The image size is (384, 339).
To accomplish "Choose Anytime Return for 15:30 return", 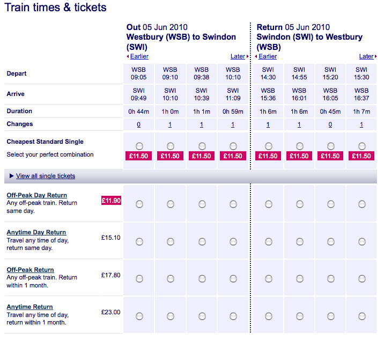I will 362,316.
